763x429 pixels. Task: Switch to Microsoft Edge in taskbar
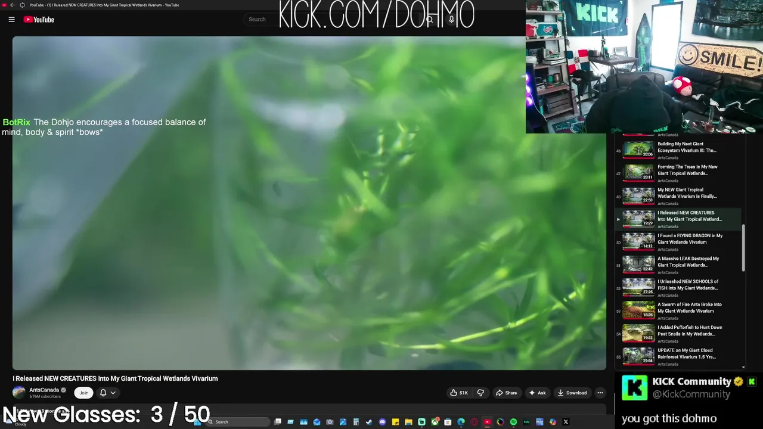(461, 422)
